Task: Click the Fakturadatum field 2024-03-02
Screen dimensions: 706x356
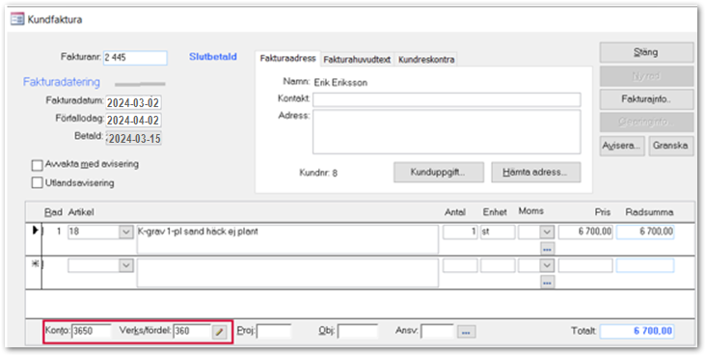Action: pyautogui.click(x=134, y=102)
